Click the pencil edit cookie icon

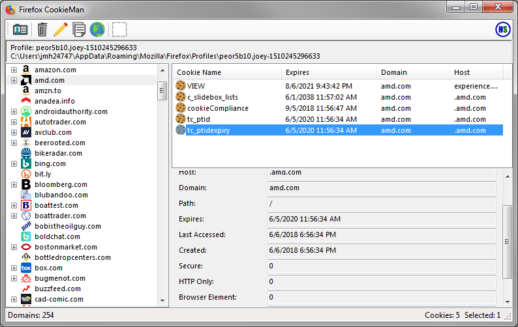(x=61, y=29)
